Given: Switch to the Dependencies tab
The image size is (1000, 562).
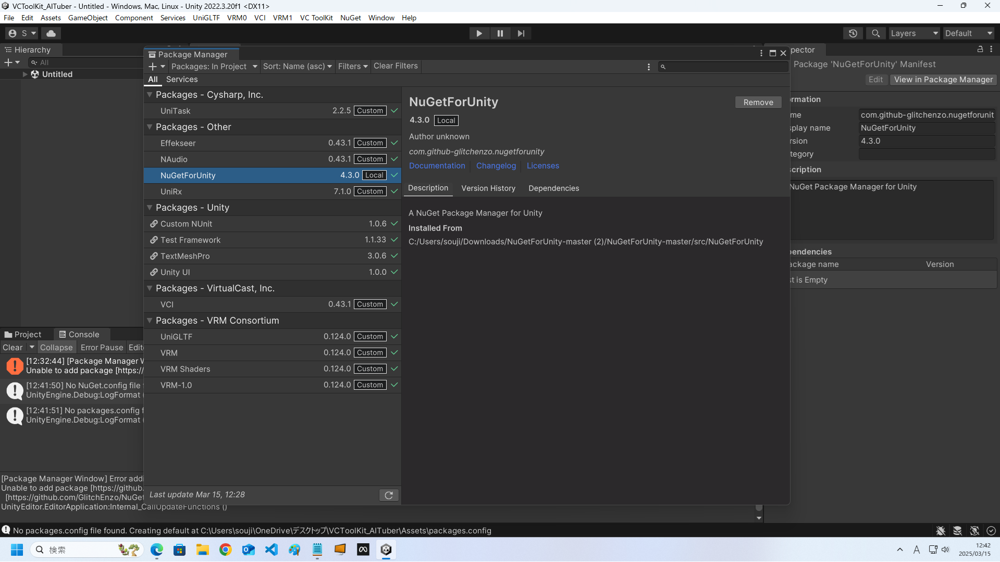Looking at the screenshot, I should 553,188.
